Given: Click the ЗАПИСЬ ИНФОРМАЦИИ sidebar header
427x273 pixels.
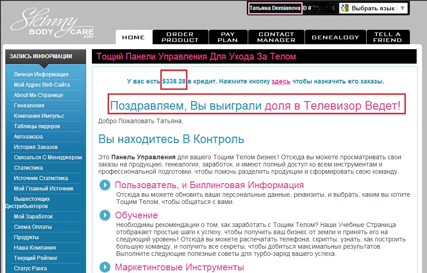Looking at the screenshot, I should (46, 56).
